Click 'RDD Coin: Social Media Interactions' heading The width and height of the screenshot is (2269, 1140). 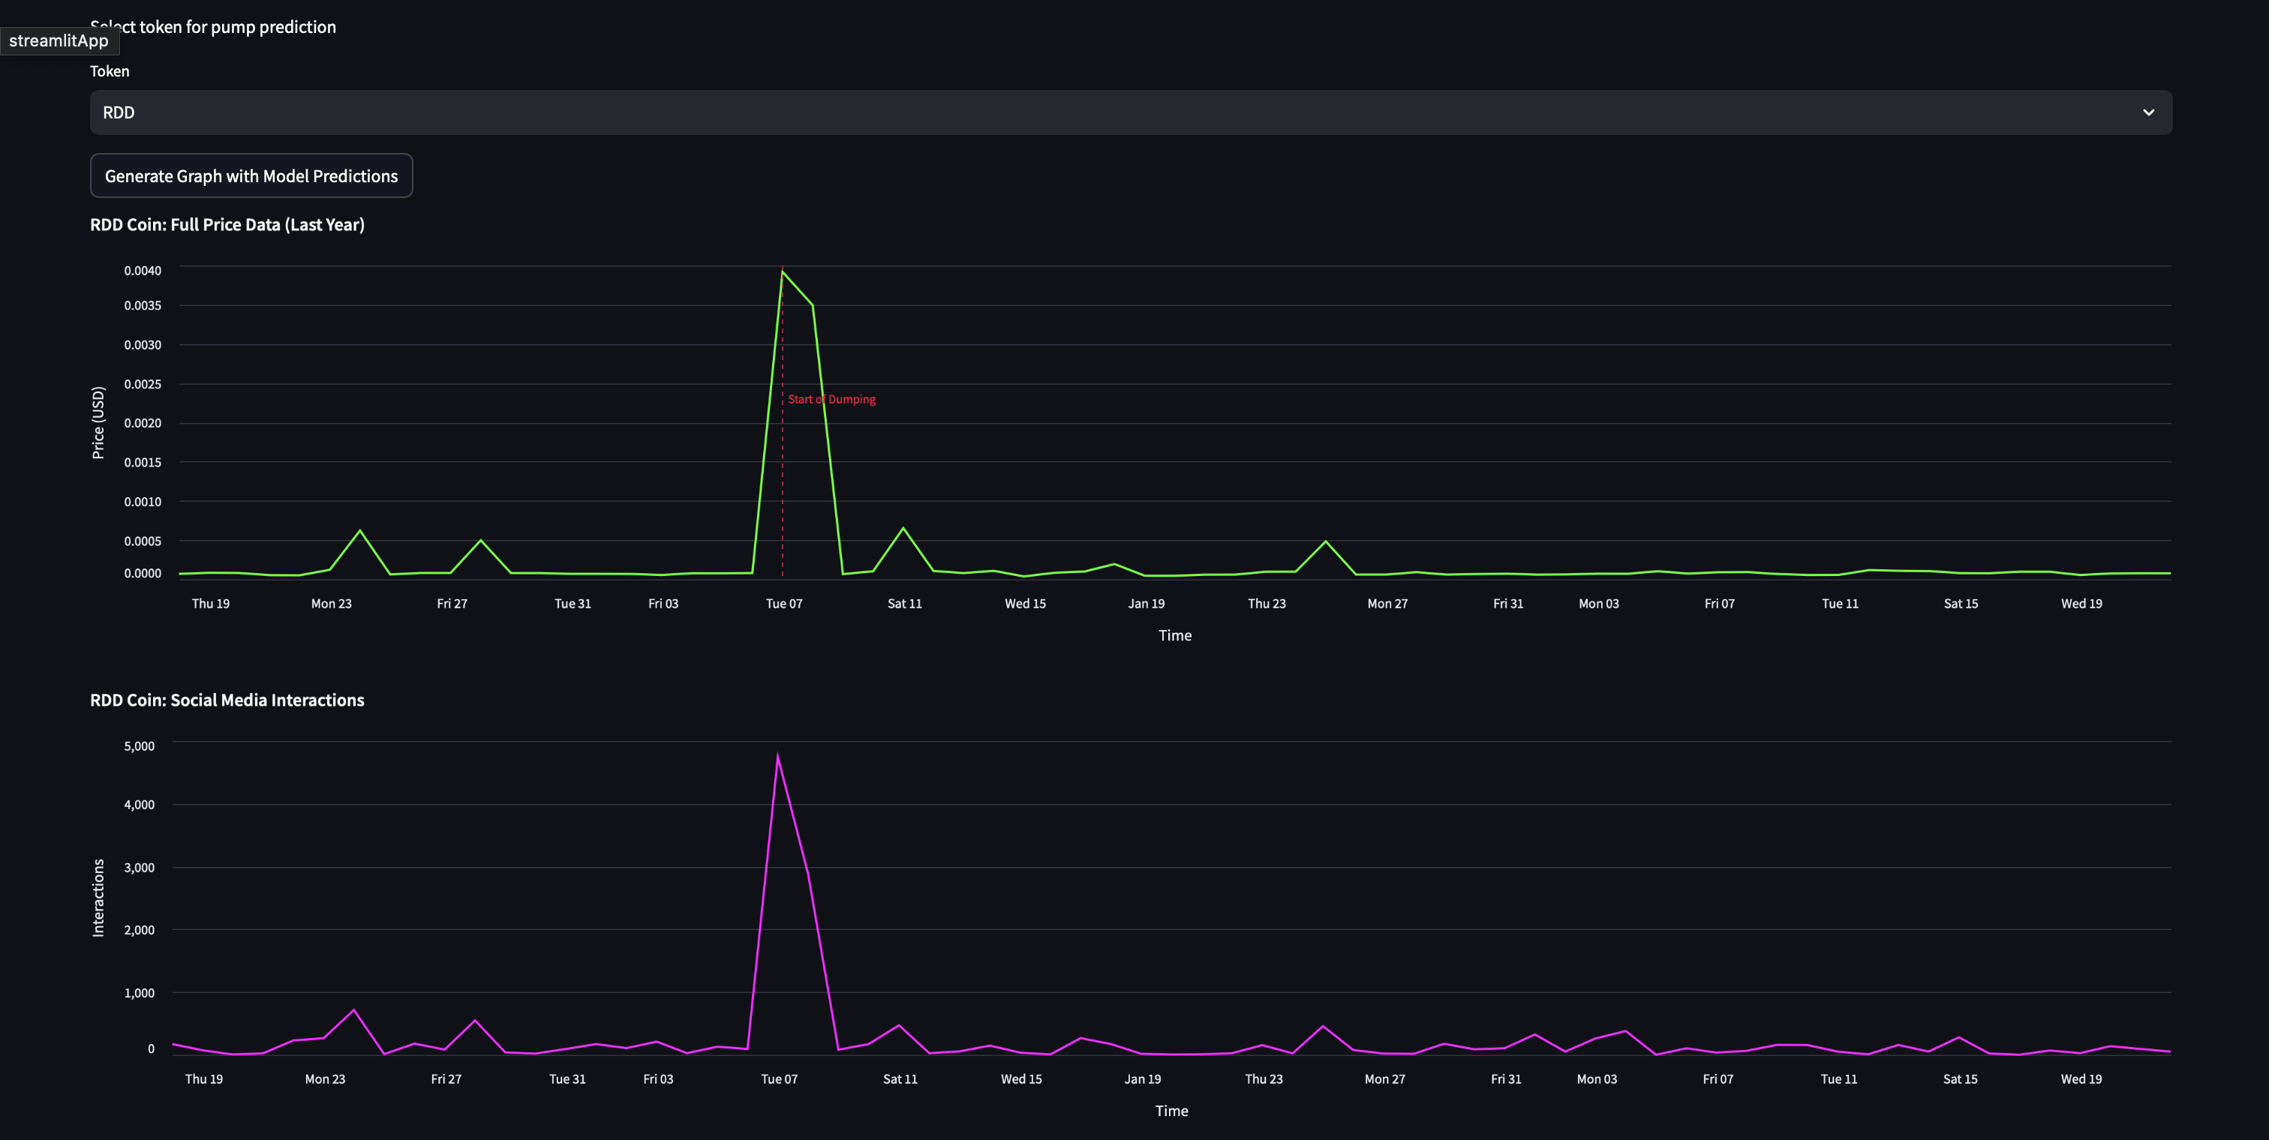227,700
